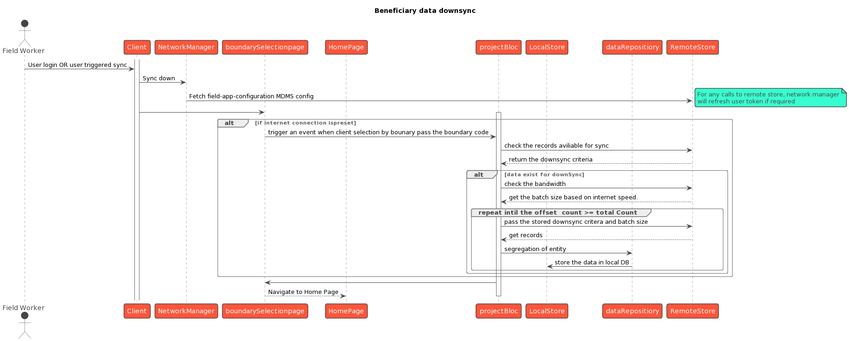
Task: Click the Navigate to Home Page message
Action: (x=303, y=292)
